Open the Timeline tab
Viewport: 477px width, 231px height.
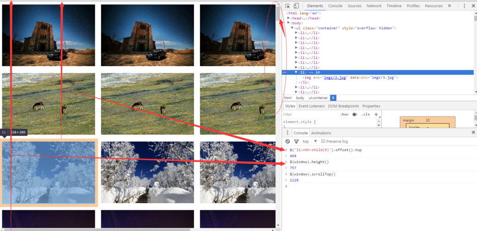click(x=394, y=6)
